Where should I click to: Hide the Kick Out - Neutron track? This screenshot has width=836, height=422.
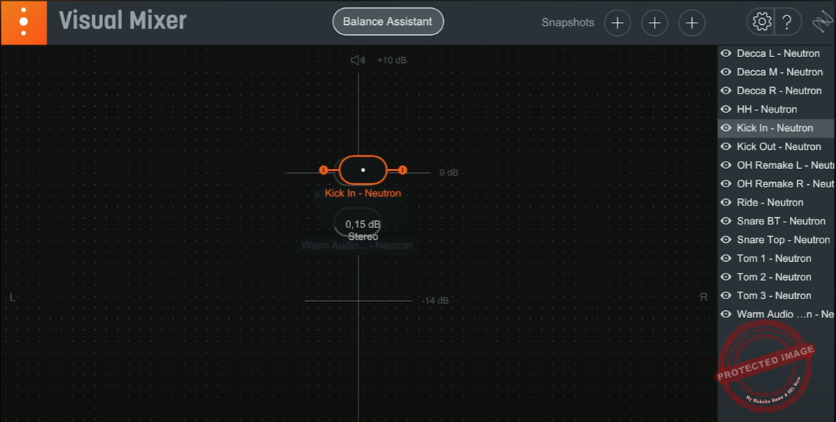(x=726, y=146)
